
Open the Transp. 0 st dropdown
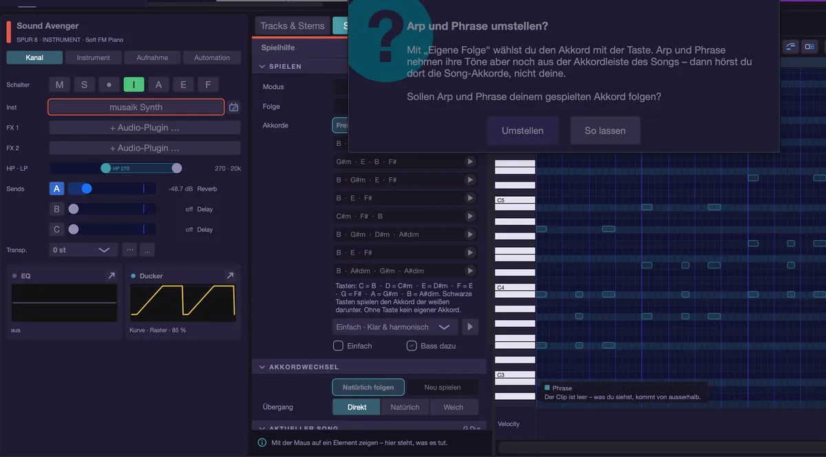83,250
